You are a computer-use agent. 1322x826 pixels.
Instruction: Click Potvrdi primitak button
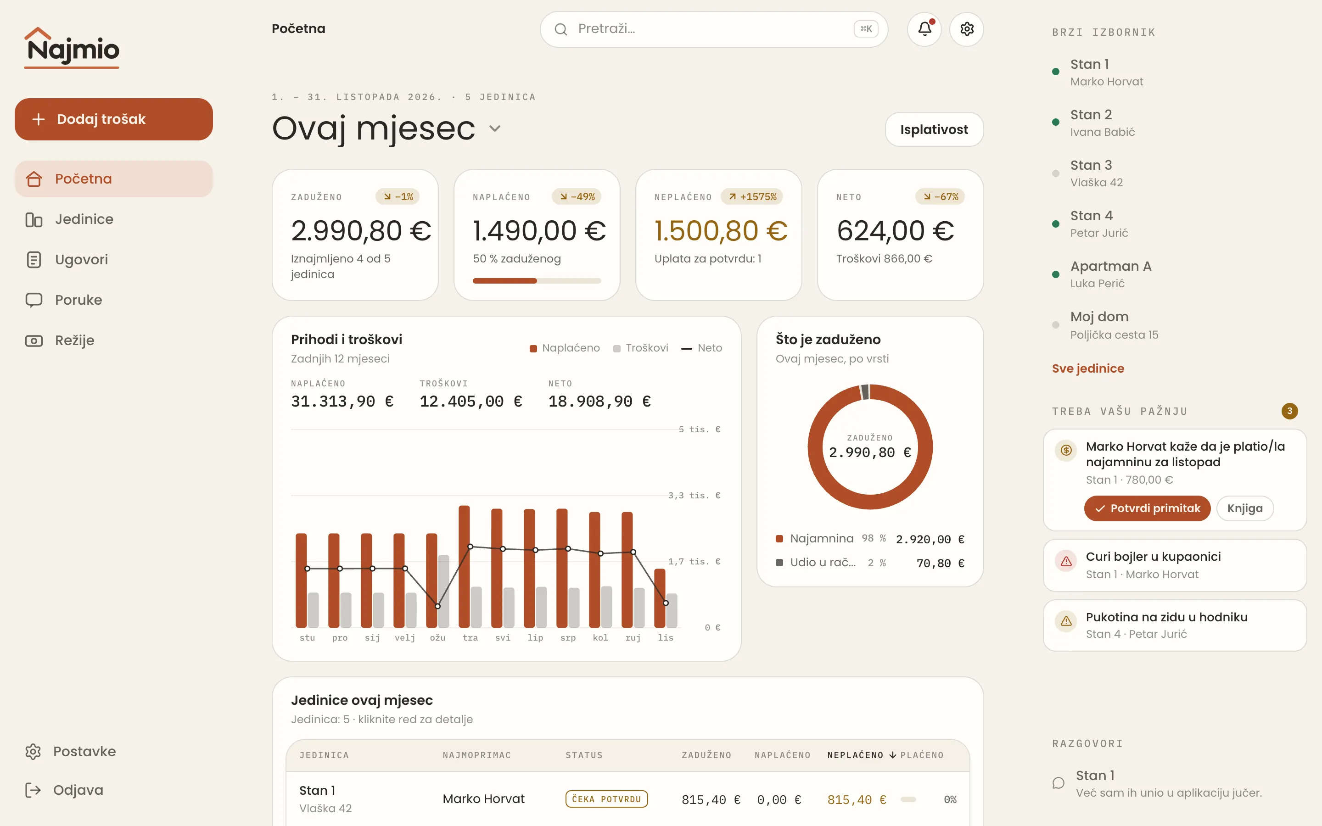coord(1147,508)
